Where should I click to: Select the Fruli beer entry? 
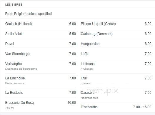tap(84, 78)
